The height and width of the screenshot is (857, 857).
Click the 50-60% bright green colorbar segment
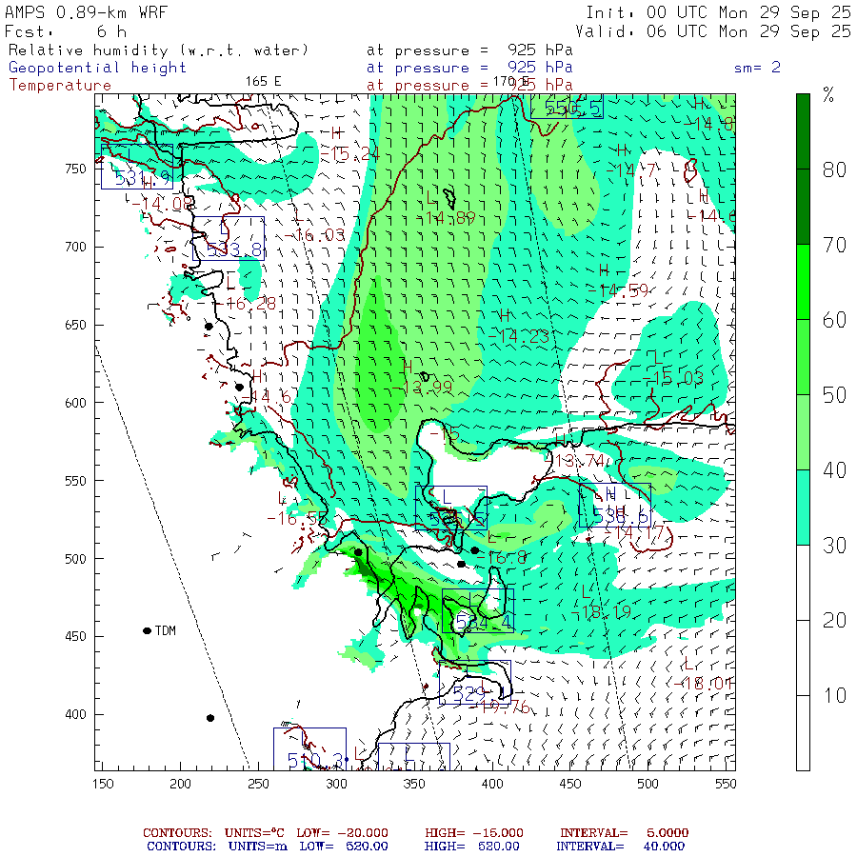[803, 357]
